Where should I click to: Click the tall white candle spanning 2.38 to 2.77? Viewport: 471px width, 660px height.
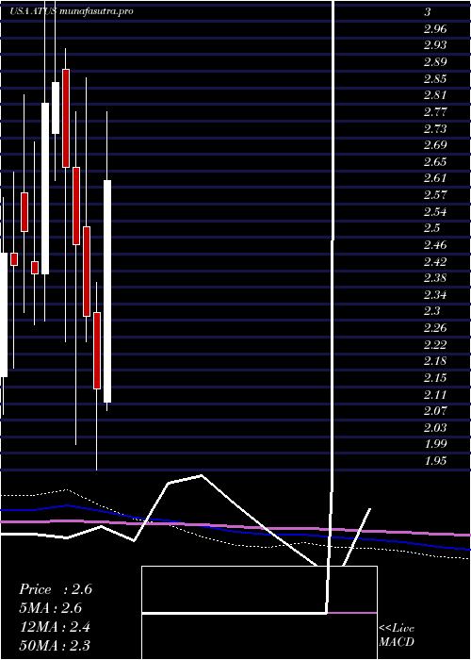(x=45, y=189)
